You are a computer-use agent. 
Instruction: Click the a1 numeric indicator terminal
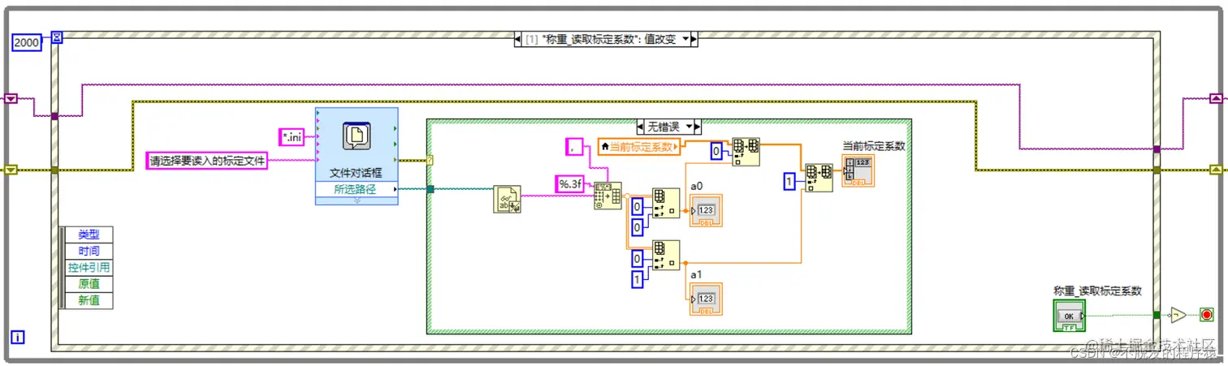[705, 299]
